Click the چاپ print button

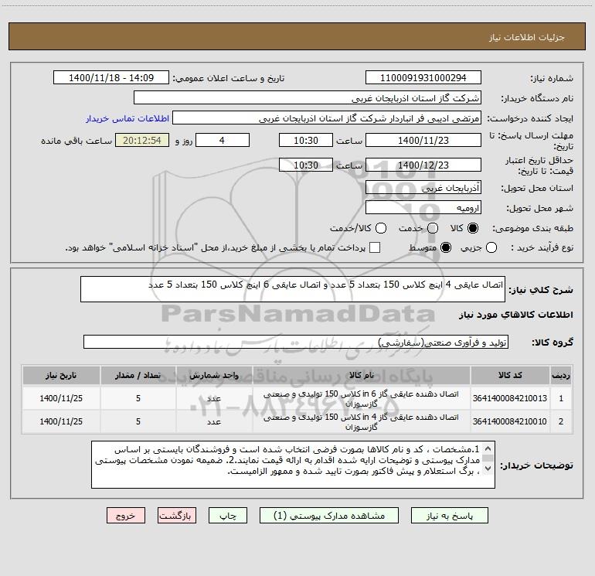click(228, 516)
